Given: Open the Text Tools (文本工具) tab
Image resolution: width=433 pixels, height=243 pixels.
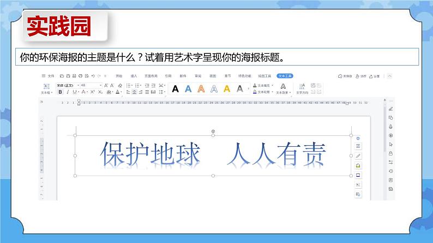Looking at the screenshot, I should click(285, 76).
